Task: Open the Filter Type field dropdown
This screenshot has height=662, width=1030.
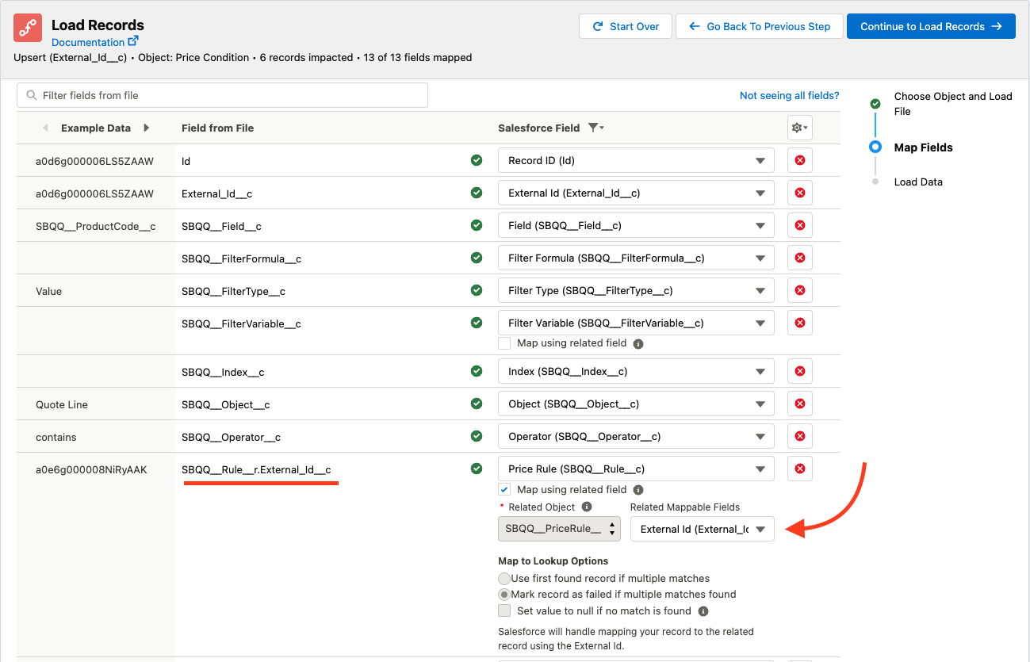Action: tap(636, 290)
